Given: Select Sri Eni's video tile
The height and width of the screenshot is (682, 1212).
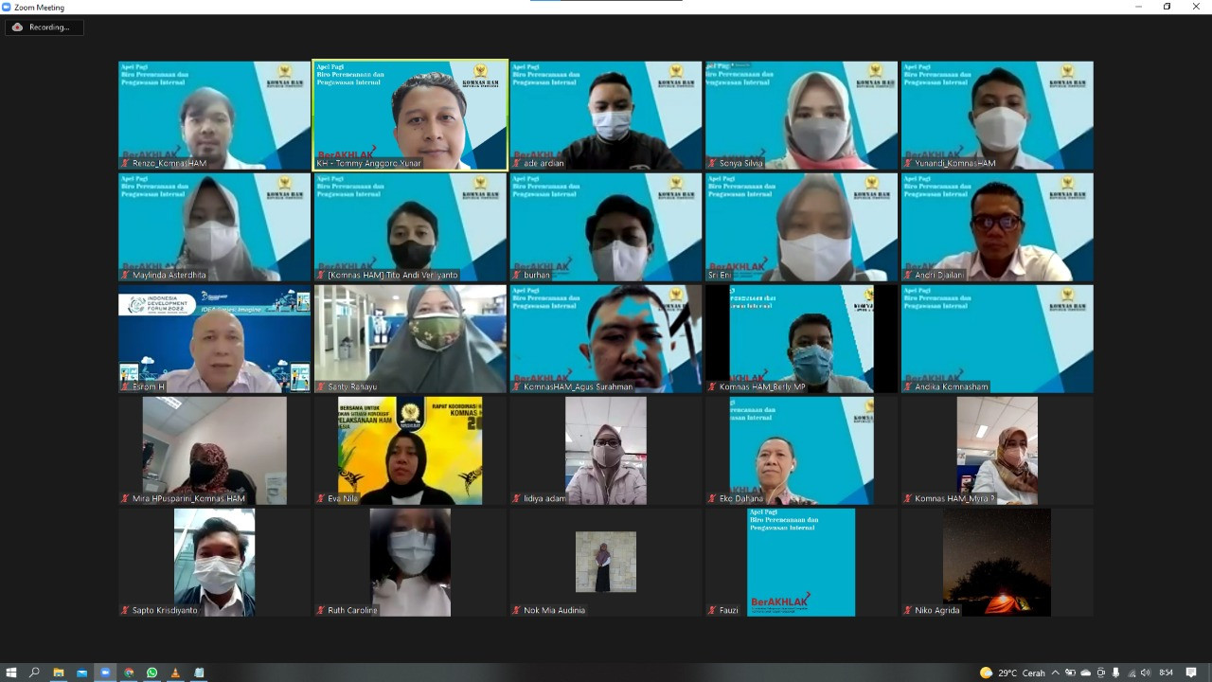Looking at the screenshot, I should point(801,227).
